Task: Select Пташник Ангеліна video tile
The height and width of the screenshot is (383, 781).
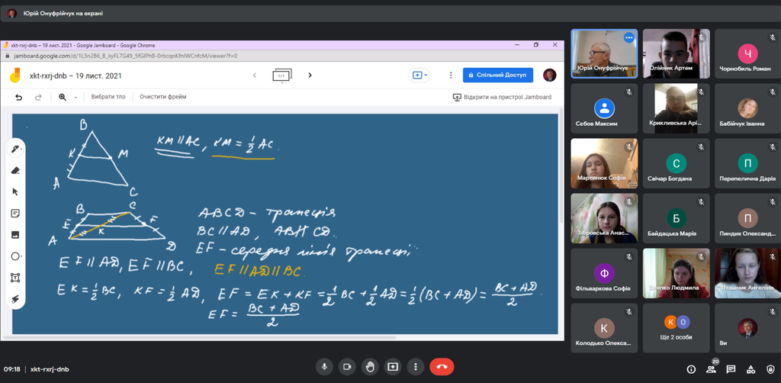Action: (x=747, y=273)
